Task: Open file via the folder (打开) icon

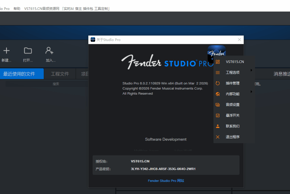Action: 28,51
